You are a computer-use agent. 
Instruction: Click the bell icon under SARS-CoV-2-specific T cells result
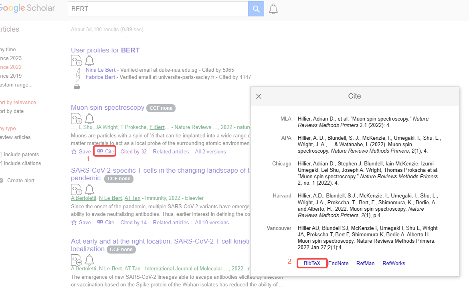pos(89,189)
